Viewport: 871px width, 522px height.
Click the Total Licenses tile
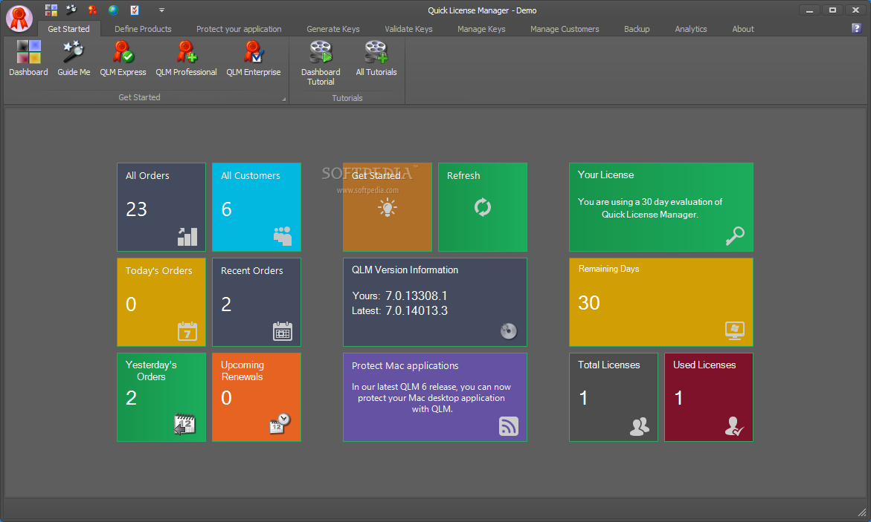pos(613,397)
